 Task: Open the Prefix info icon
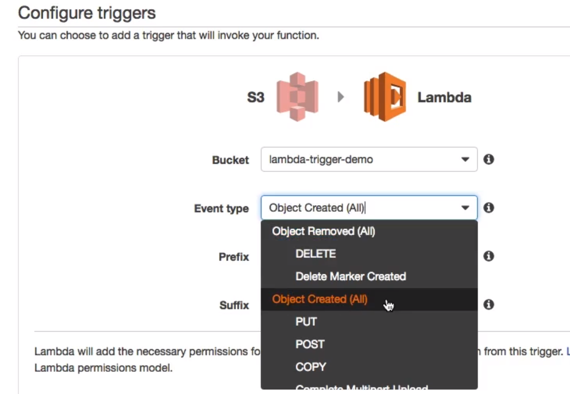(x=489, y=256)
